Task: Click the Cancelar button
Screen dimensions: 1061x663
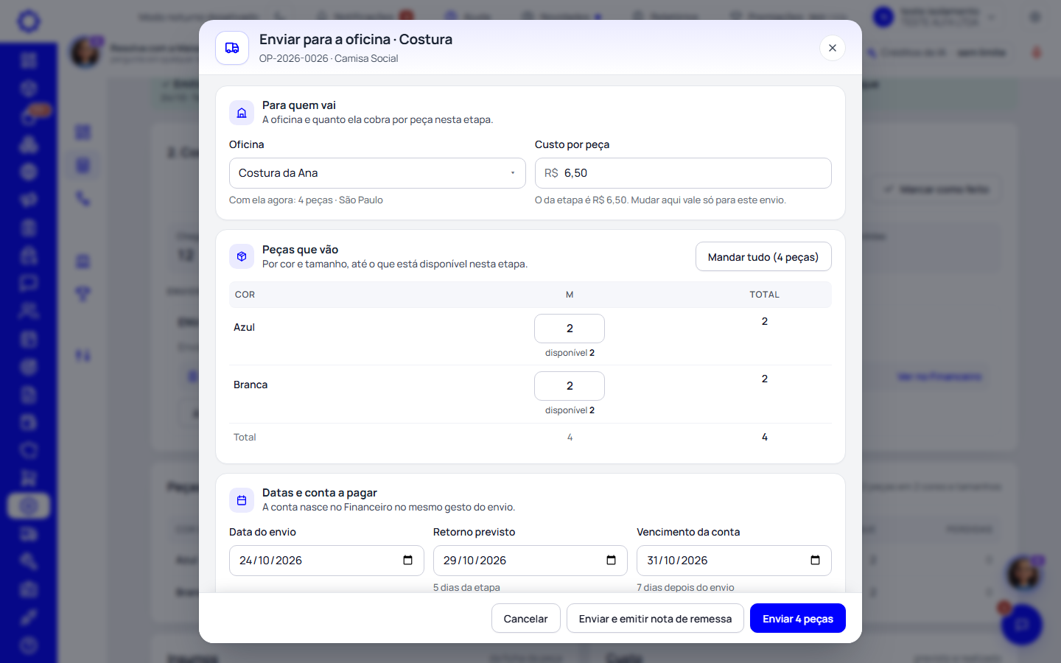Action: [x=526, y=619]
